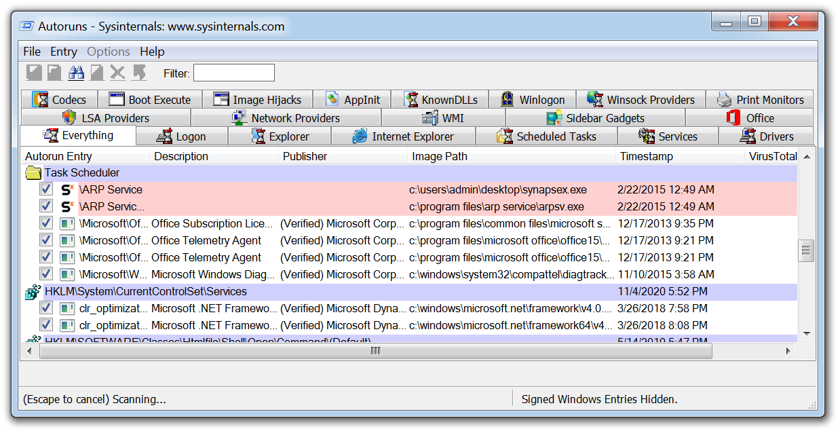Uncheck the clr_optimizat framework64\v4 service

coord(46,325)
